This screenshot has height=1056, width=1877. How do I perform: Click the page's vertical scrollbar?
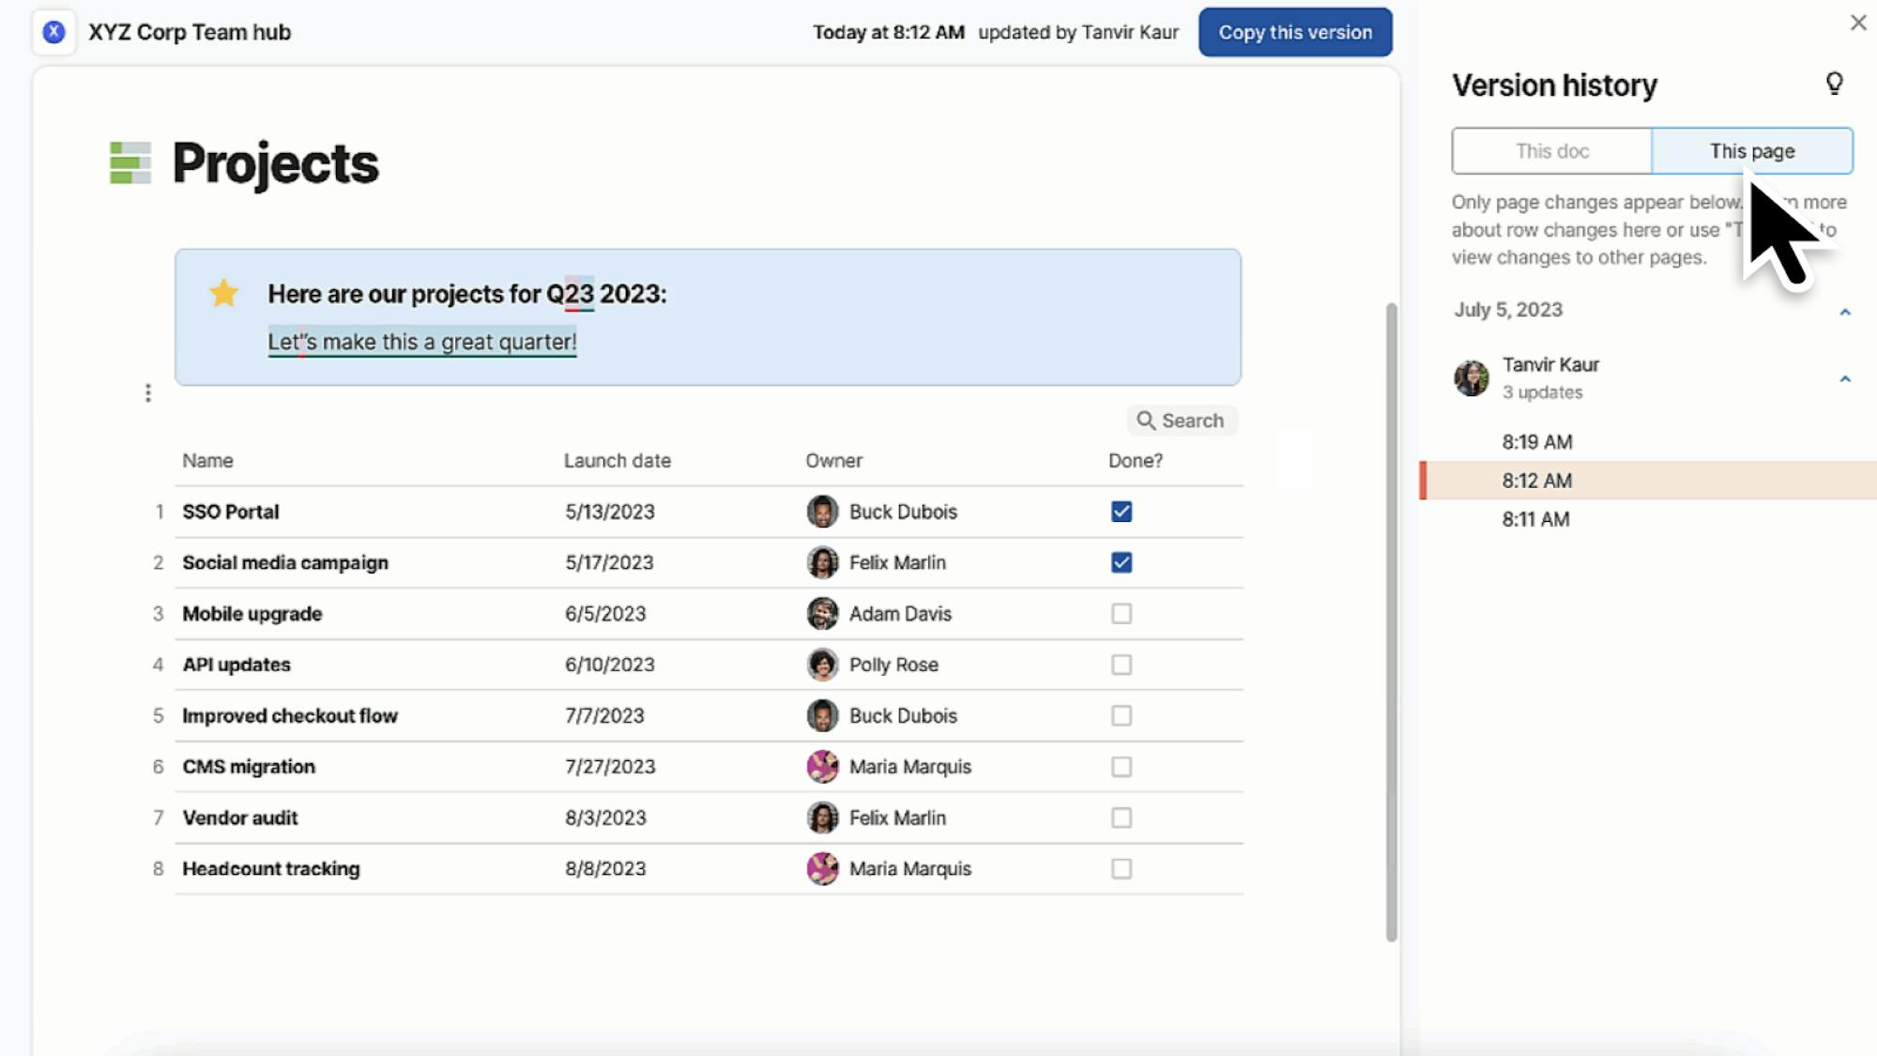point(1391,620)
